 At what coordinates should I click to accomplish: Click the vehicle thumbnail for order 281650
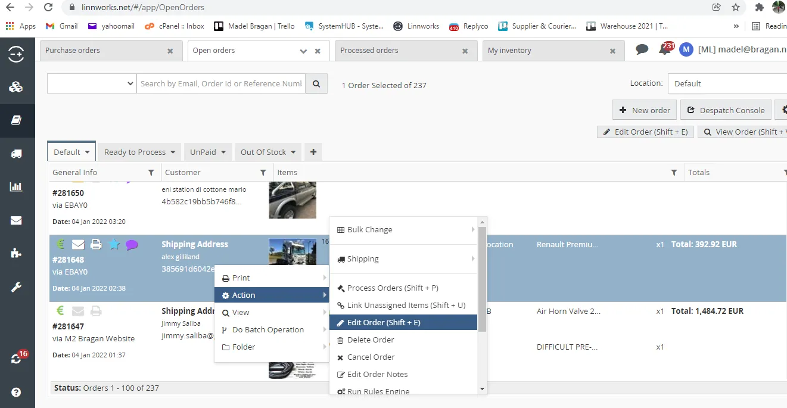pyautogui.click(x=293, y=200)
